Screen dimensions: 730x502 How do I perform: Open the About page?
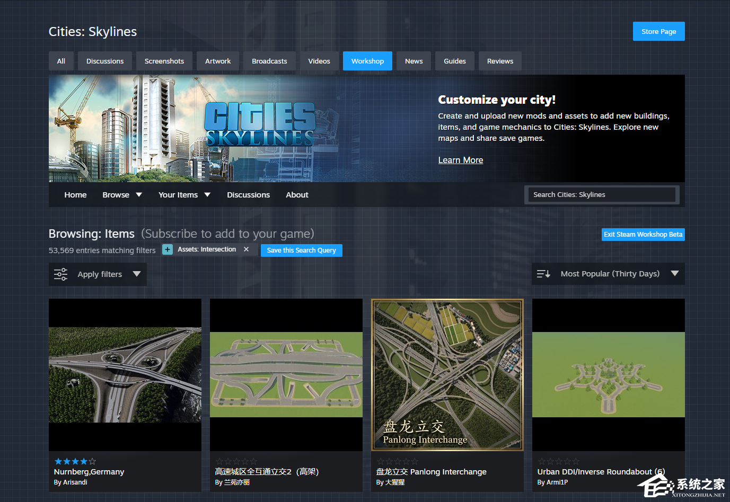click(x=297, y=195)
